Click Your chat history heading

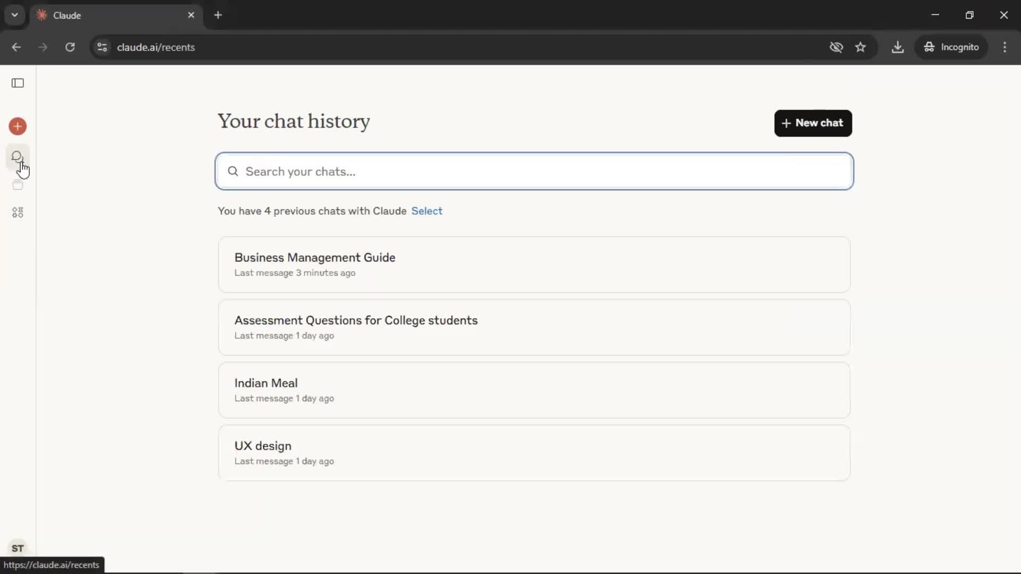click(x=294, y=121)
